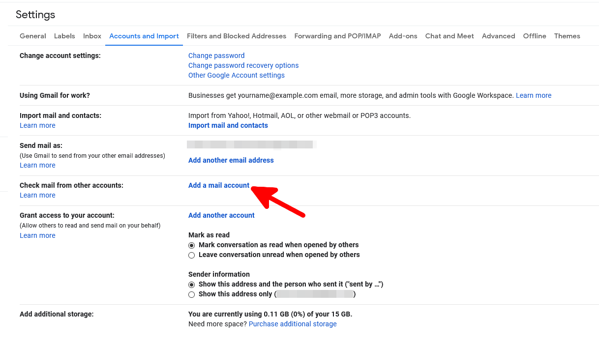Open the Change password link
Viewport: 599px width, 345px height.
216,56
